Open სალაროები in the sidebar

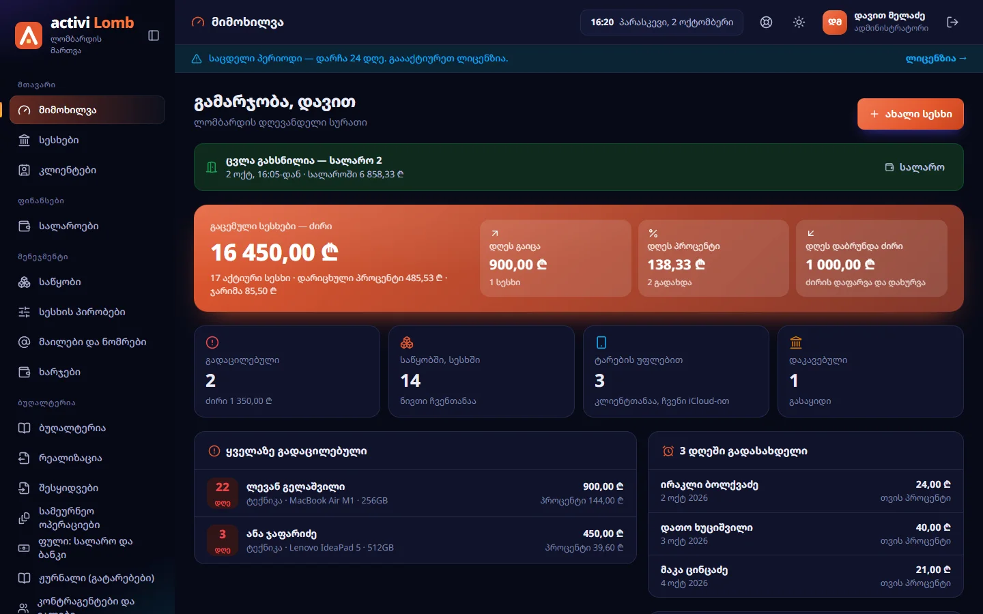pyautogui.click(x=87, y=226)
